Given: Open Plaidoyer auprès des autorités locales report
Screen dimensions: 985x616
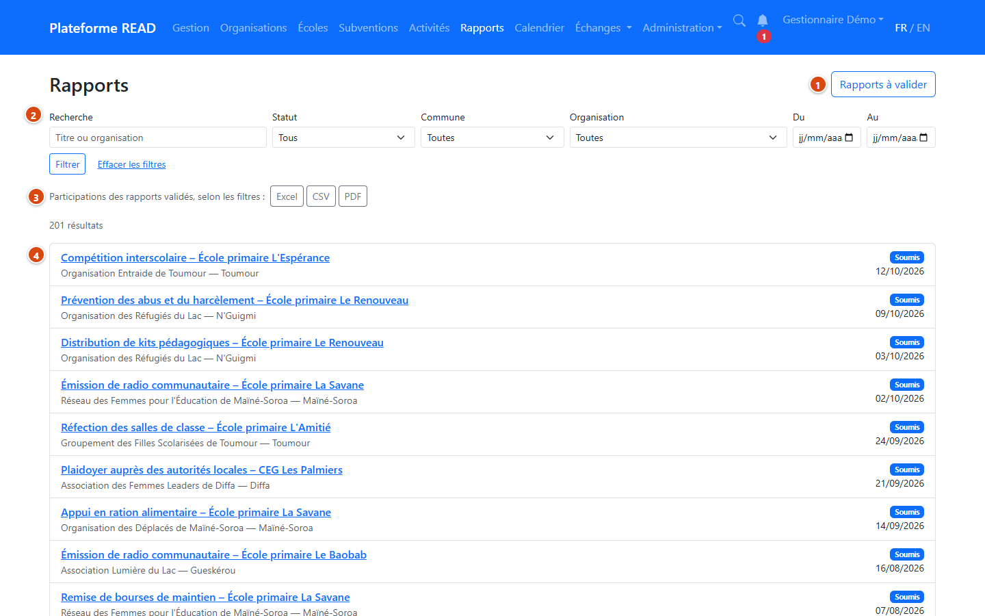Looking at the screenshot, I should pyautogui.click(x=202, y=470).
